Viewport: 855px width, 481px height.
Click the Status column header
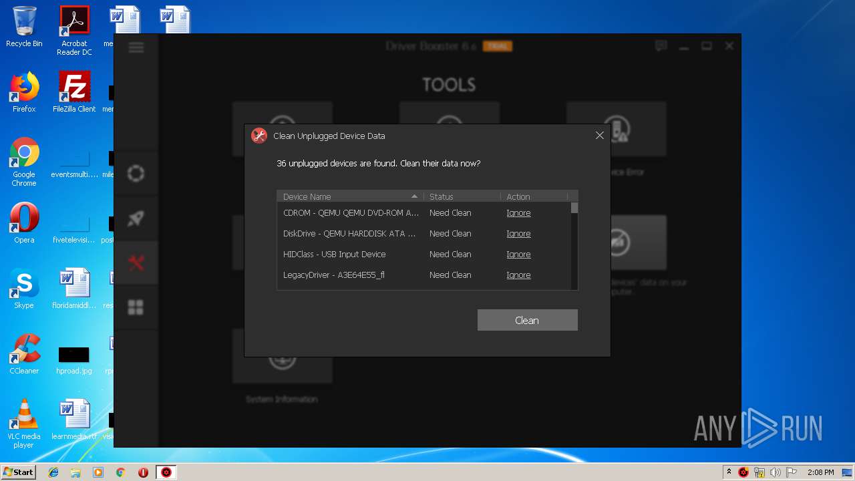pos(462,196)
